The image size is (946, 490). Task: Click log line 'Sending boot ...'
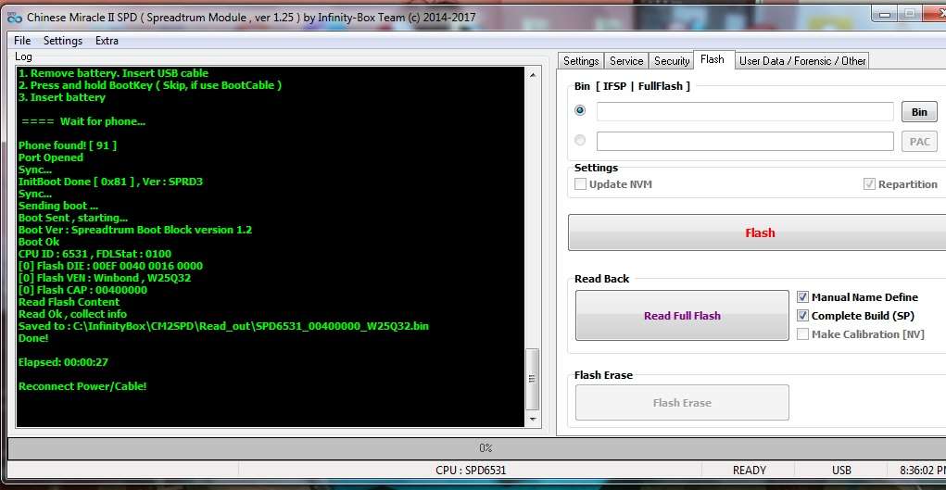click(x=58, y=206)
